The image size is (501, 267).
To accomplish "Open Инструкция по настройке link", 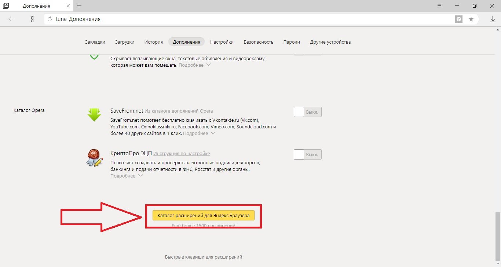I will point(182,154).
